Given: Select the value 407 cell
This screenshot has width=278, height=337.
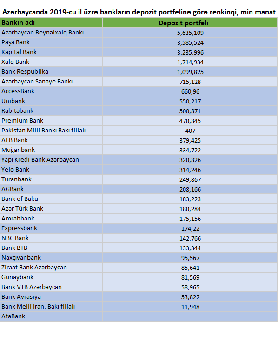Looking at the screenshot, I should point(190,131).
